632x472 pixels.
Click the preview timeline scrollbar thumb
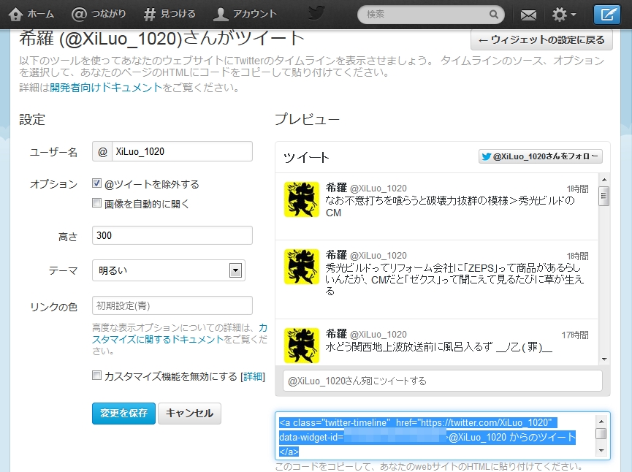coord(604,197)
